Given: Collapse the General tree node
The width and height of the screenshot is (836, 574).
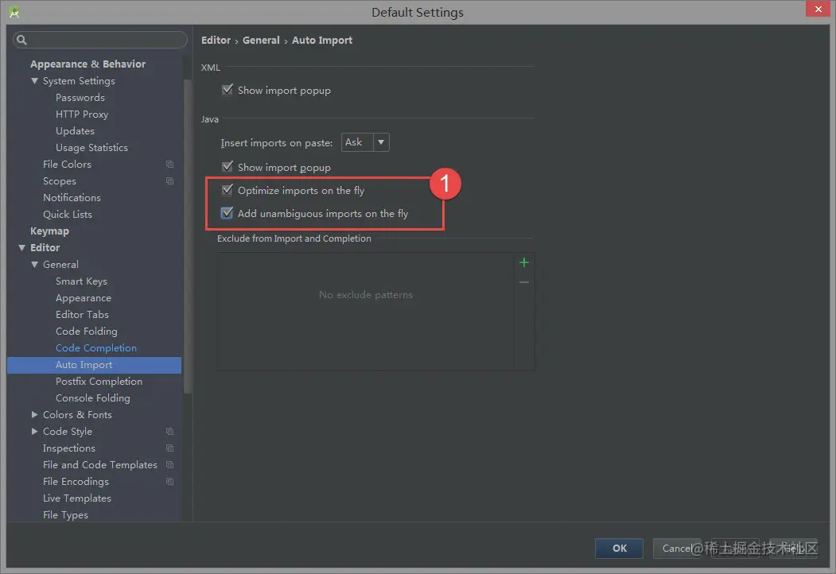Looking at the screenshot, I should click(x=35, y=265).
